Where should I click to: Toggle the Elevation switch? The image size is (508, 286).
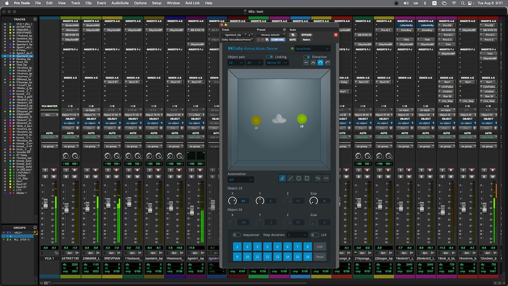(x=307, y=57)
